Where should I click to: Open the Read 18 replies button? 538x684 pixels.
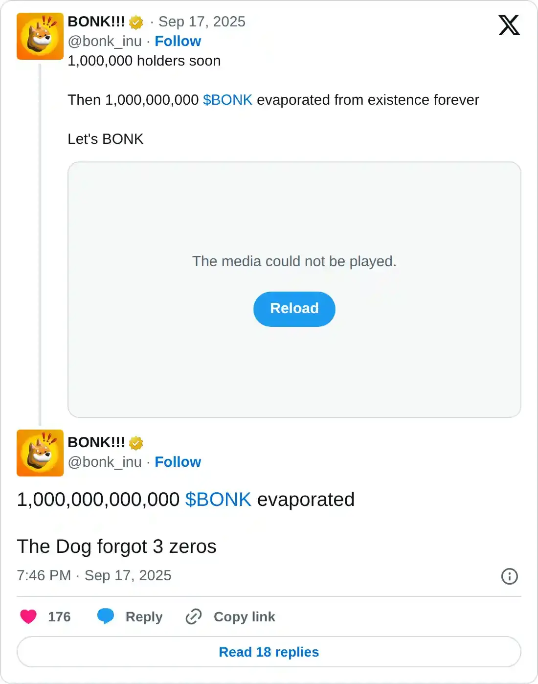click(x=269, y=652)
